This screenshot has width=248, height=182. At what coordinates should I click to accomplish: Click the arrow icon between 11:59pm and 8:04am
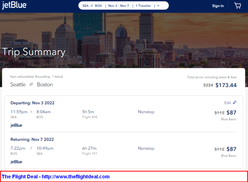pos(31,112)
